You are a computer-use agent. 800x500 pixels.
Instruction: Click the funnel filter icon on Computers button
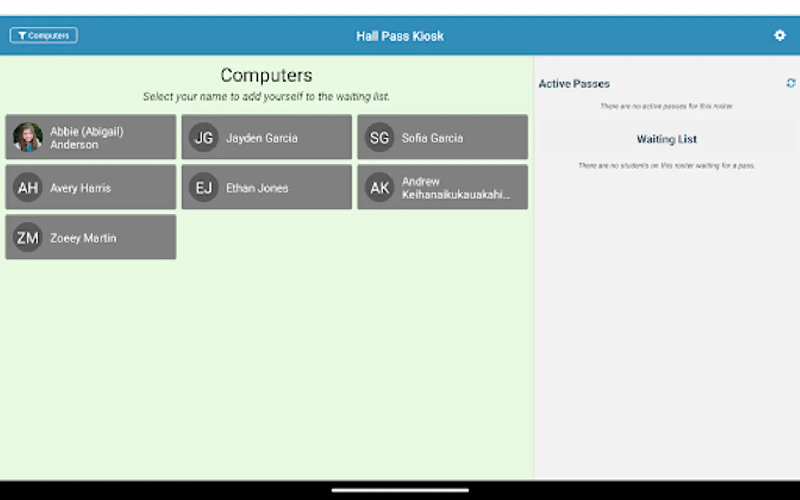click(22, 35)
